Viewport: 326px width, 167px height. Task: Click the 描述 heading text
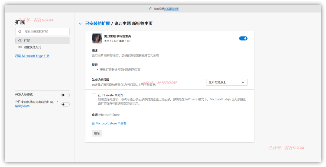pos(94,51)
